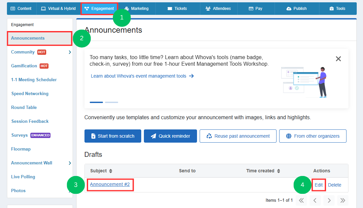
Task: Go to last page of drafts
Action: 343,200
